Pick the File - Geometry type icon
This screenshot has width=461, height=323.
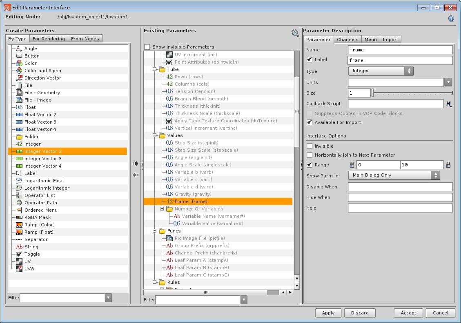point(19,93)
